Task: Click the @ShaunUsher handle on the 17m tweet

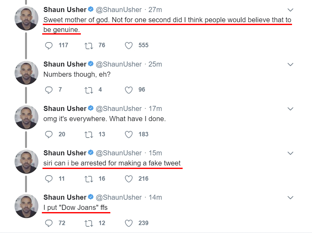Action: 119,108
